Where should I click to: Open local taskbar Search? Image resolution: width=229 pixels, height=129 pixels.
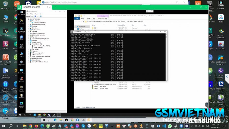click(x=11, y=126)
